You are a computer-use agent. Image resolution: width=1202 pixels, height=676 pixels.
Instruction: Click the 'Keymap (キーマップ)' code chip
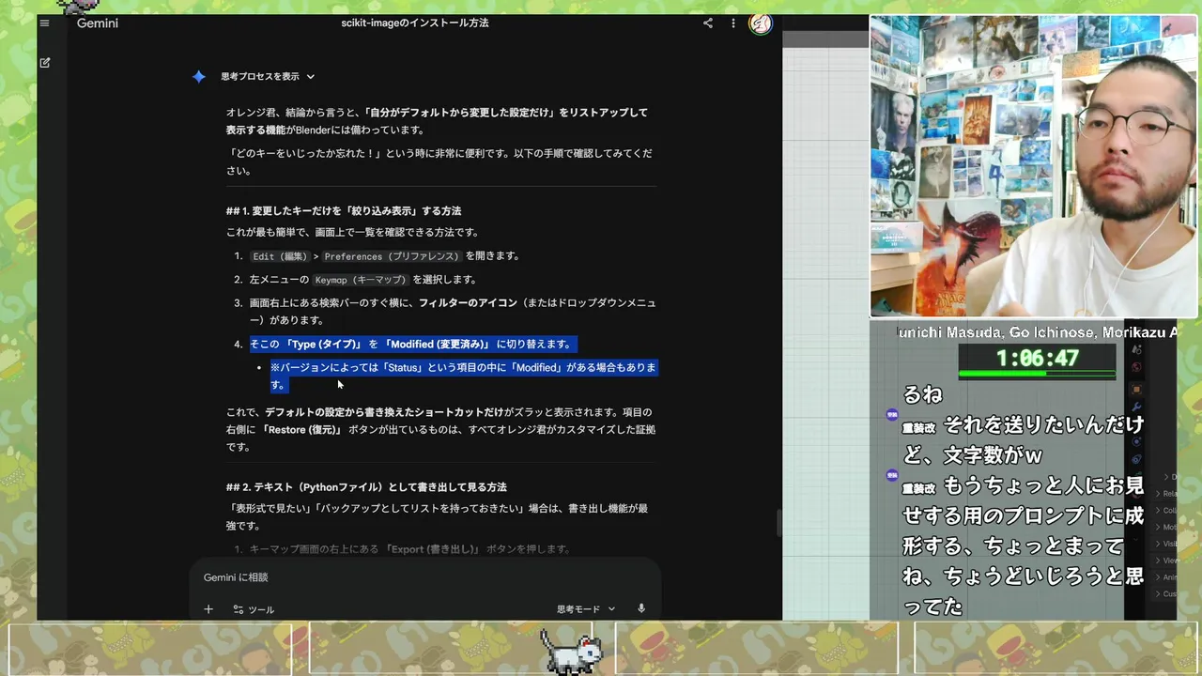coord(361,280)
